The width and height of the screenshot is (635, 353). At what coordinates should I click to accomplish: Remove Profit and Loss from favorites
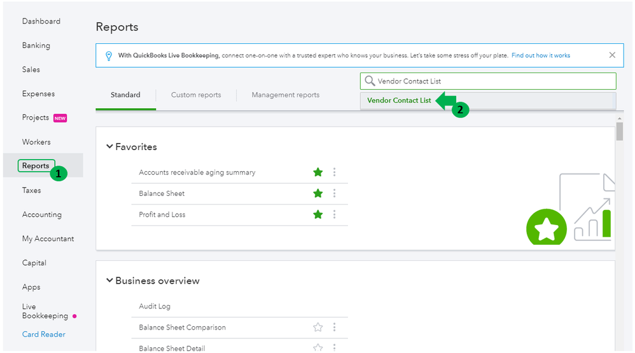318,214
